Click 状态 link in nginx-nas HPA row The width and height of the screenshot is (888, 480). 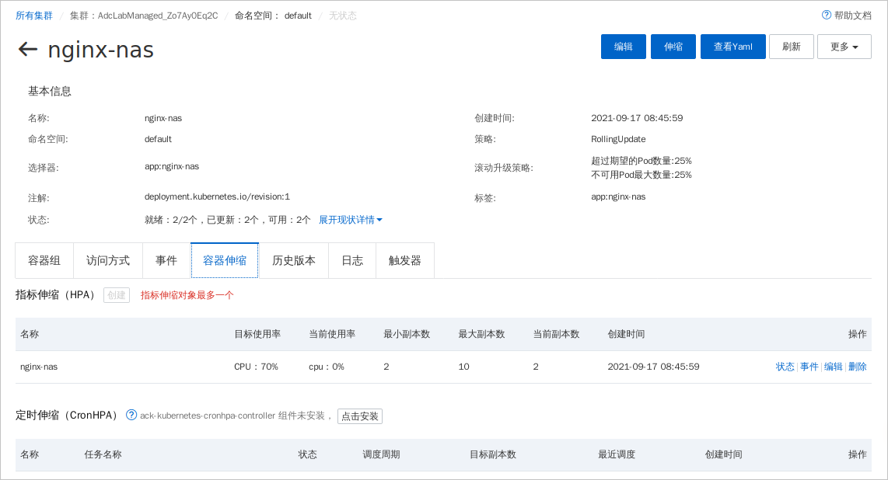coord(785,367)
